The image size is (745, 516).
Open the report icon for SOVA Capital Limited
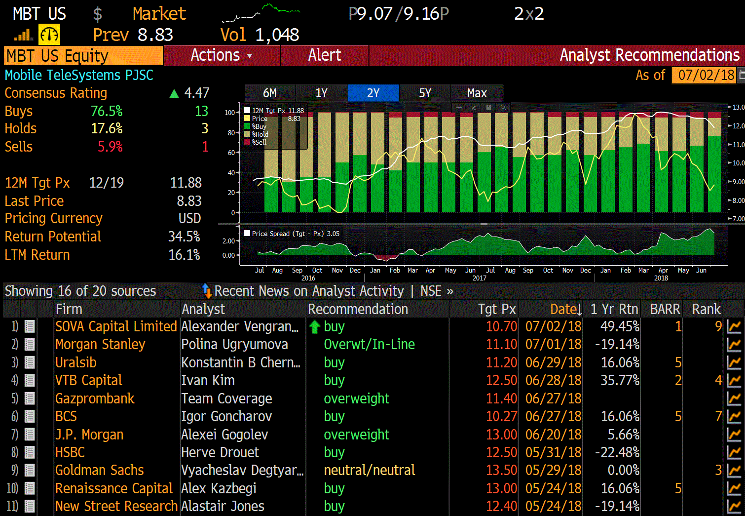coord(30,327)
